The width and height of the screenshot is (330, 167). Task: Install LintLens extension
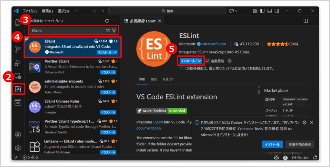click(x=108, y=152)
